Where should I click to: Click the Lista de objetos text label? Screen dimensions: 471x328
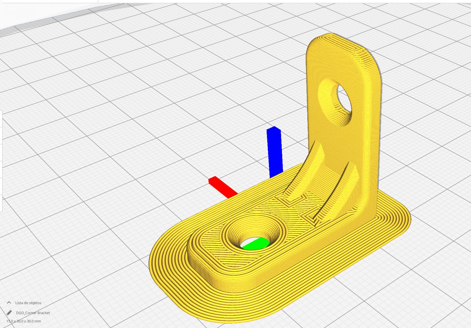[x=28, y=303]
